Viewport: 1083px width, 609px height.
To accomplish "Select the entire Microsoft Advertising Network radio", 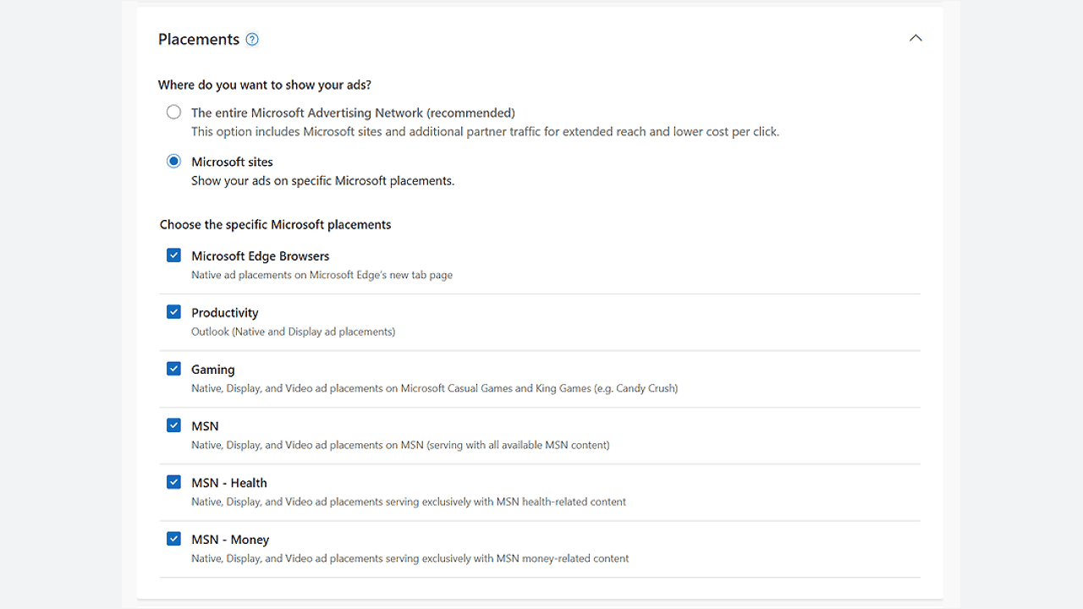I will (x=173, y=112).
